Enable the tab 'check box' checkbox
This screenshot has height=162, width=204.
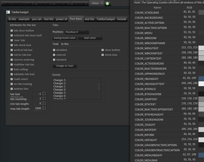click(x=103, y=55)
